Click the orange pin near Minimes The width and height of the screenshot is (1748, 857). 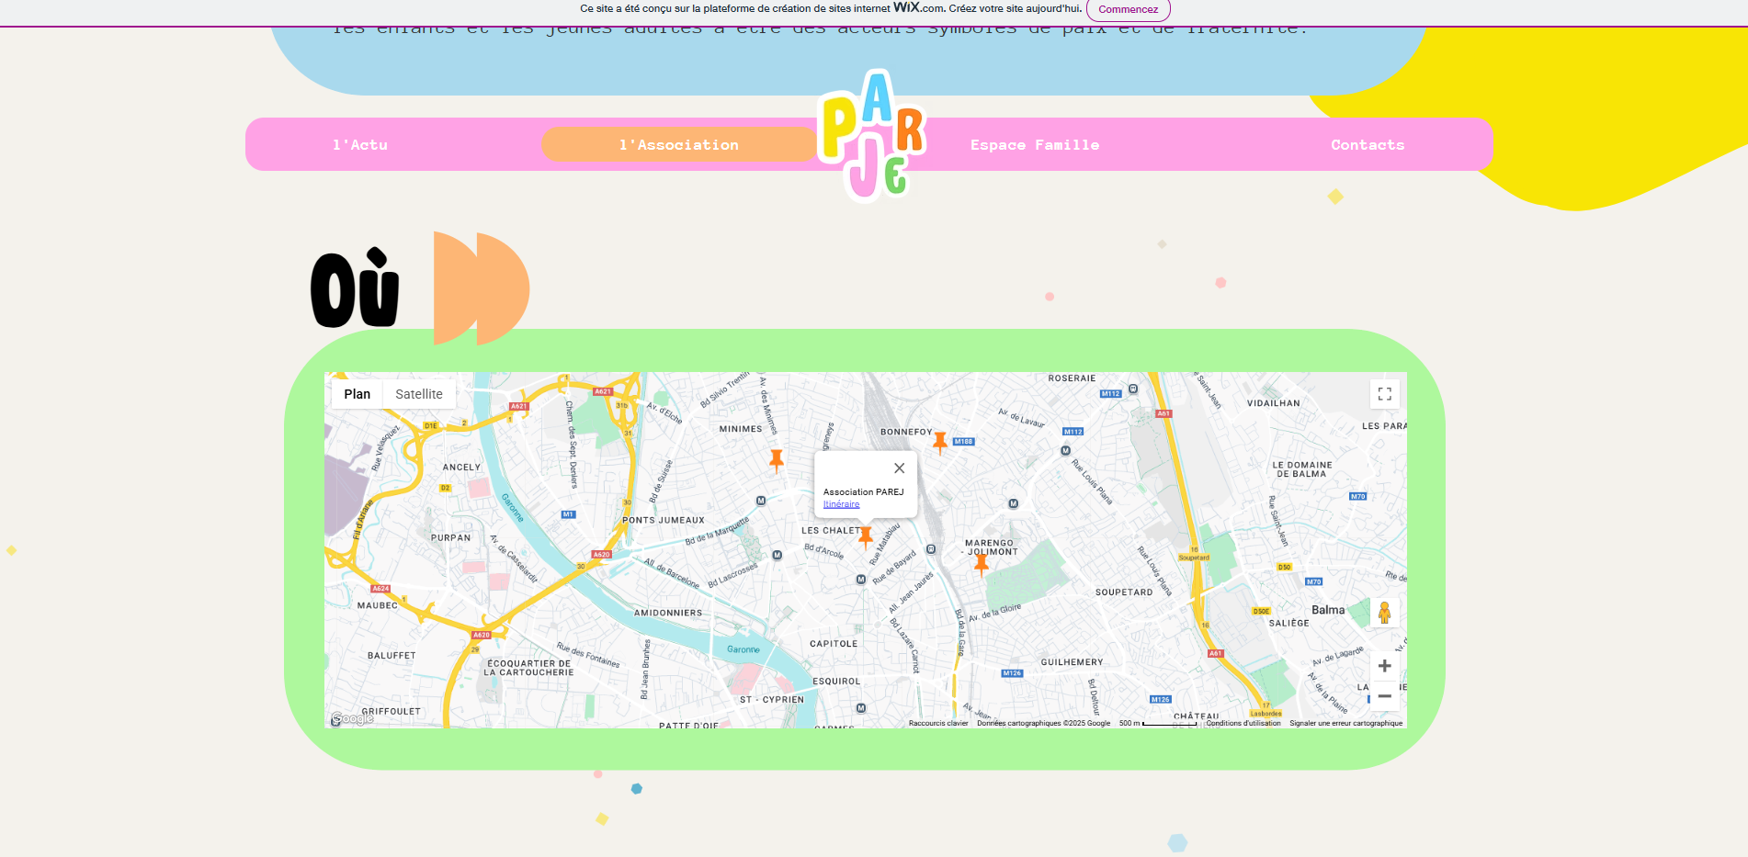[777, 460]
